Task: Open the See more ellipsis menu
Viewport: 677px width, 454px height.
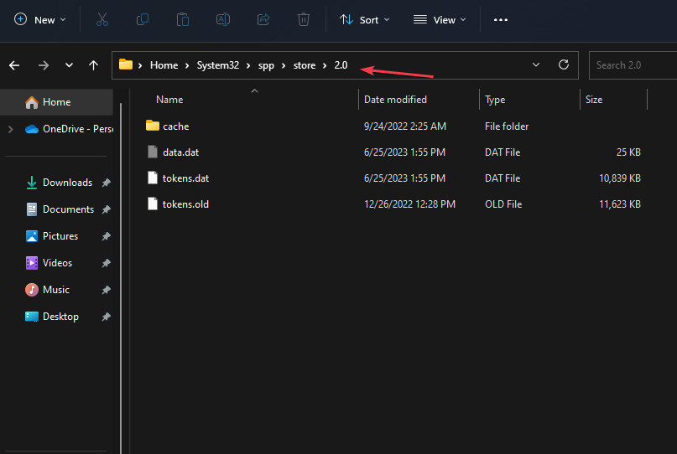Action: [x=501, y=20]
